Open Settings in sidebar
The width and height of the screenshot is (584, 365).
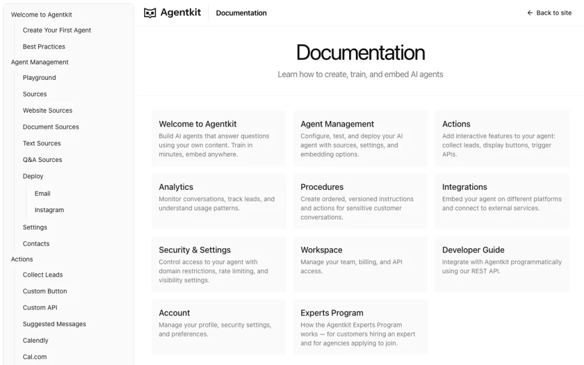pos(35,227)
